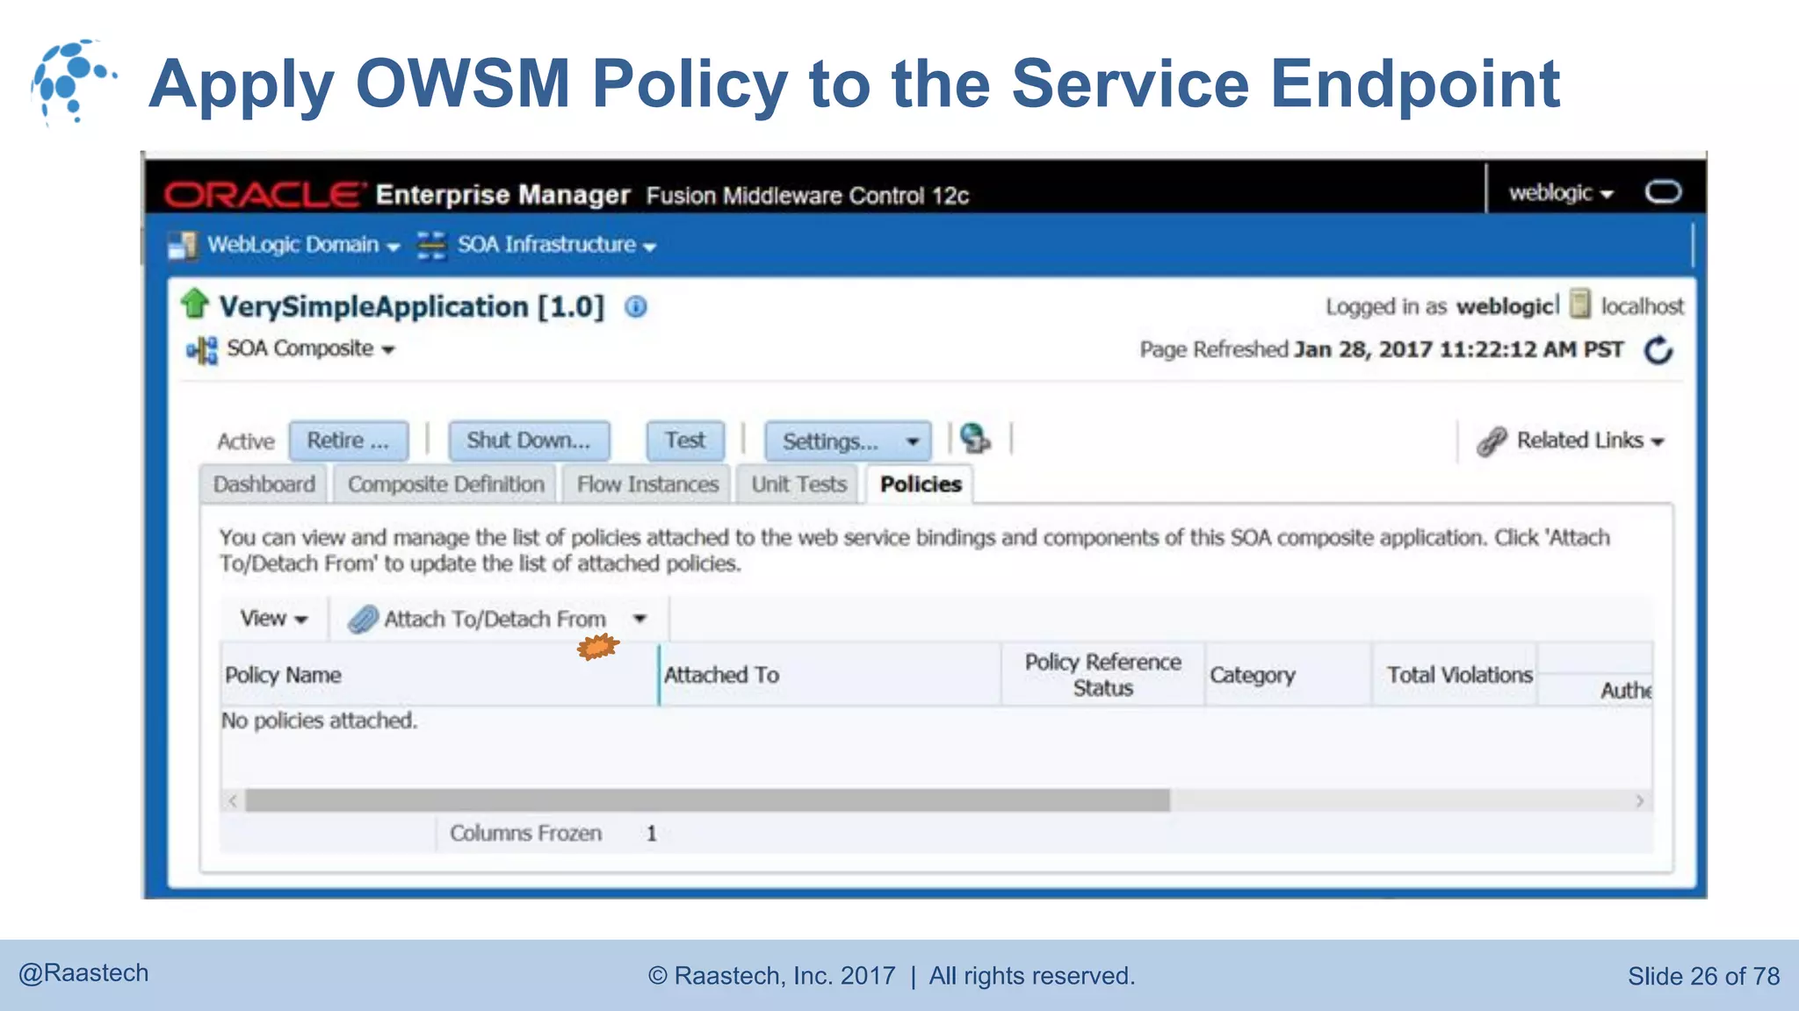The image size is (1799, 1011).
Task: Click the WebLogic Domain icon
Action: point(183,246)
